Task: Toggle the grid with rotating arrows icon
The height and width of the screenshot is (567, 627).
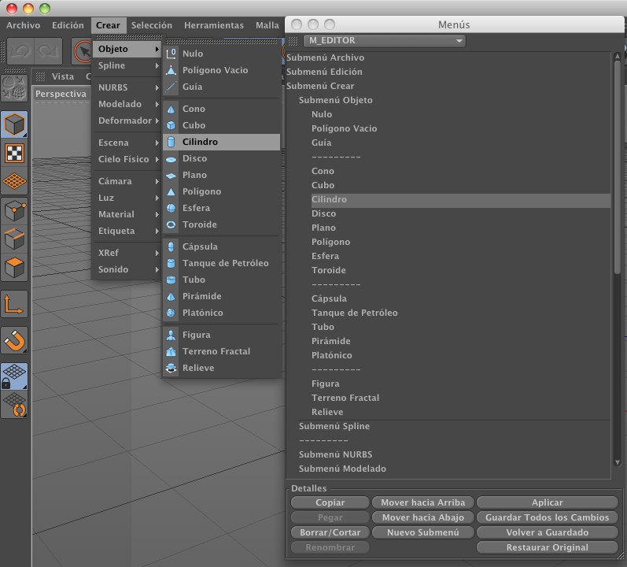Action: click(x=15, y=405)
